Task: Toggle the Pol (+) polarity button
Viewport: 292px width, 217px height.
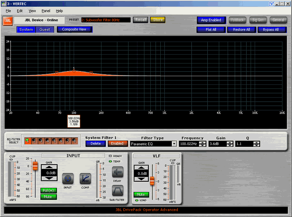Action: 48,190
